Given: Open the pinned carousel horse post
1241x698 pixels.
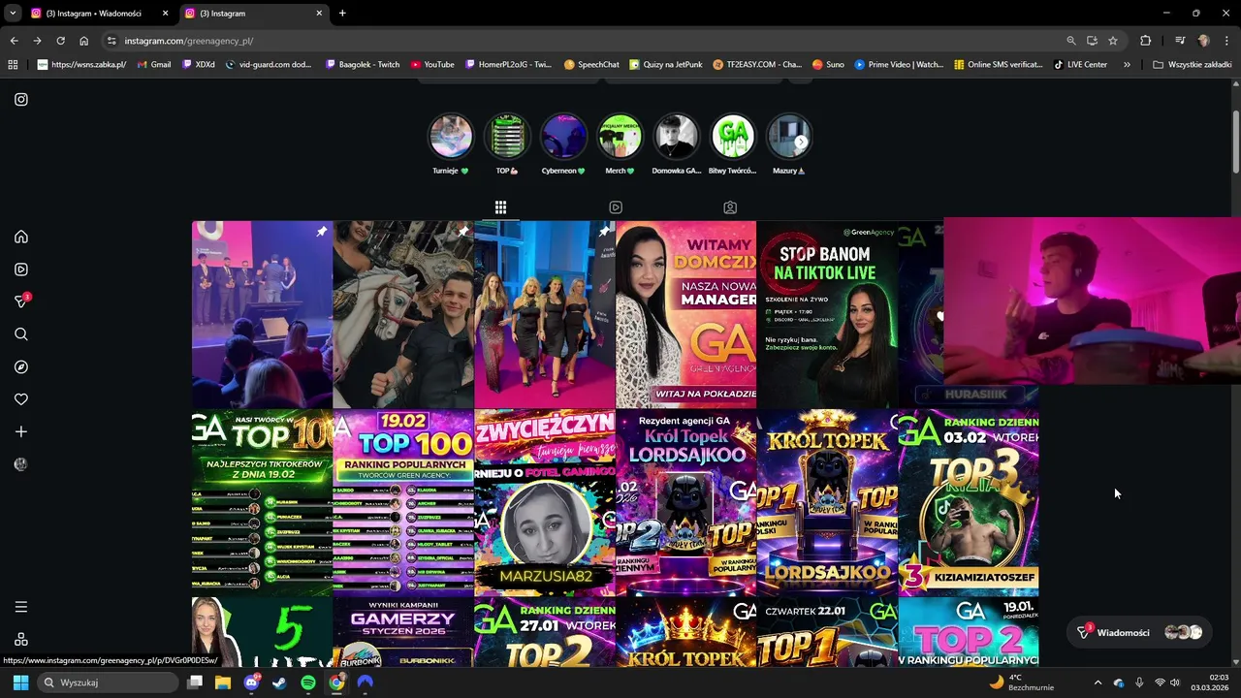Looking at the screenshot, I should coord(403,314).
